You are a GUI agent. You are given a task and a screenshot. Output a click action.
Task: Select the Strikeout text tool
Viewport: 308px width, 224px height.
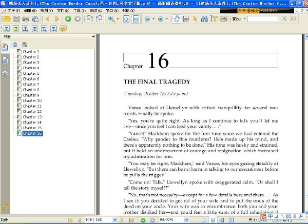coord(35,29)
